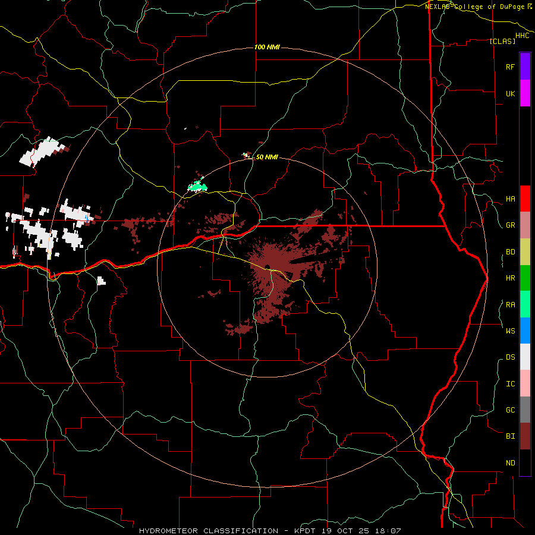
Task: Click the HA red legend swatch
Action: pos(525,199)
